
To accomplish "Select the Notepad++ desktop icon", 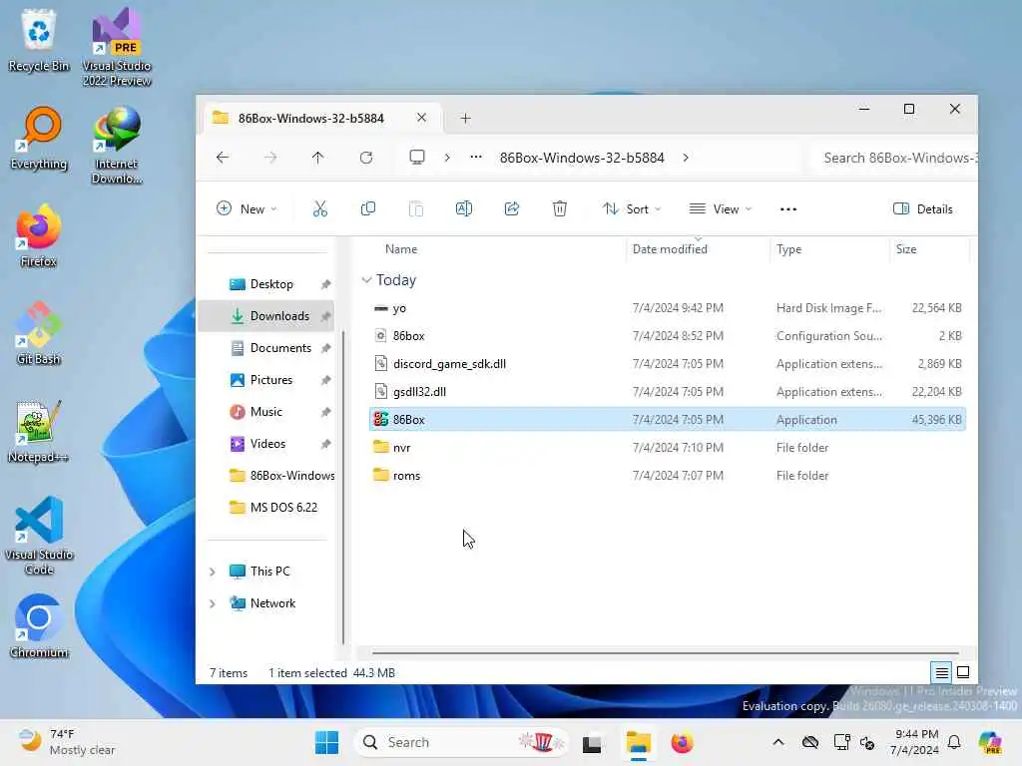I will click(x=39, y=431).
